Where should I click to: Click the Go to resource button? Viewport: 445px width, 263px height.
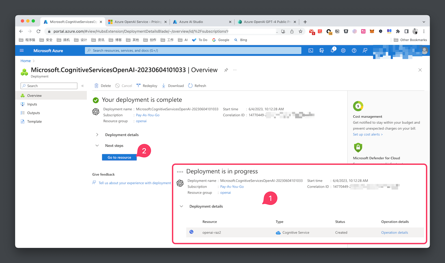119,157
